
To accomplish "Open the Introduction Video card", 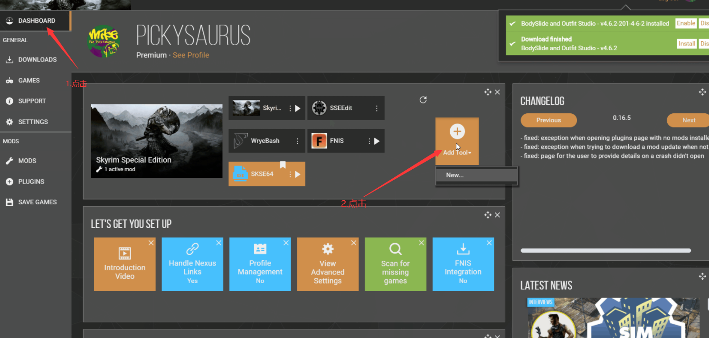I will (x=125, y=264).
